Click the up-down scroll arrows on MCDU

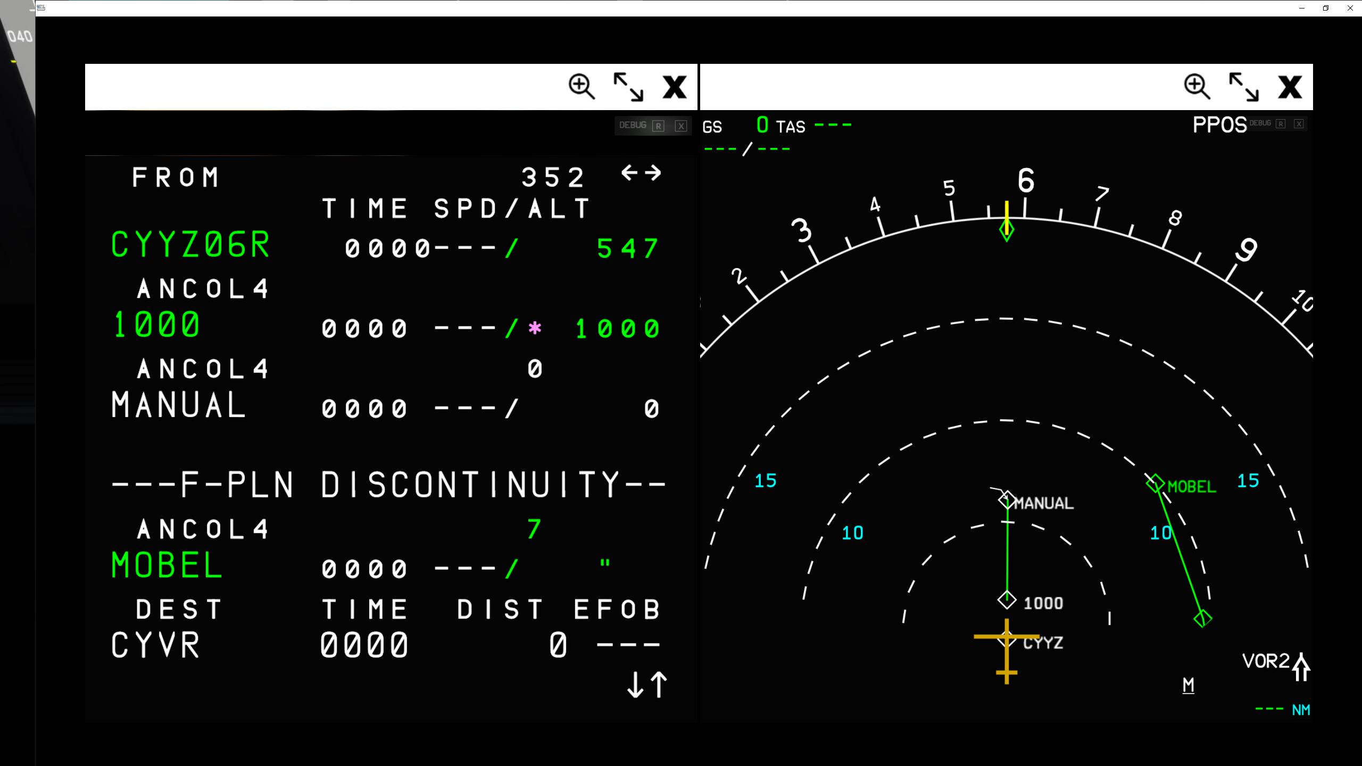[x=647, y=685]
